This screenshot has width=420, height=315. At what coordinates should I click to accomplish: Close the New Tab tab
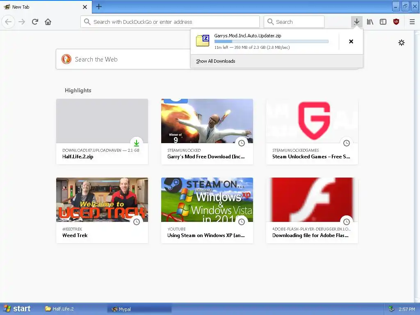coord(85,7)
